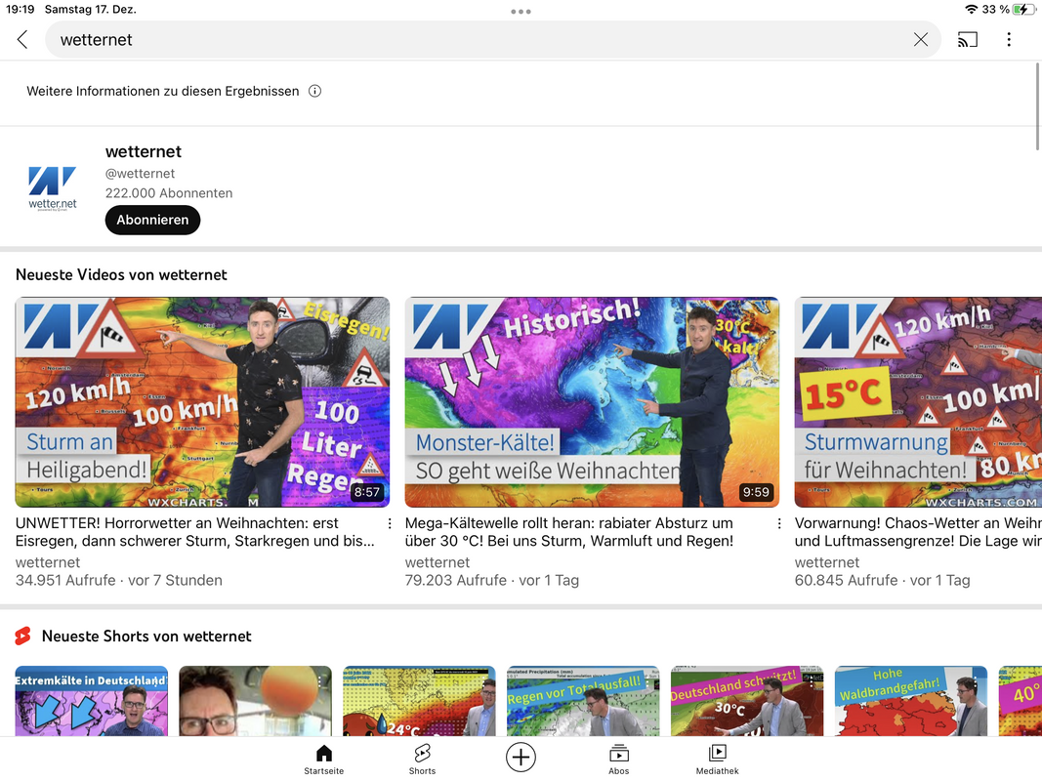Open the Mega-Kältewelle rollt heran title
Image resolution: width=1042 pixels, height=781 pixels.
coord(569,532)
